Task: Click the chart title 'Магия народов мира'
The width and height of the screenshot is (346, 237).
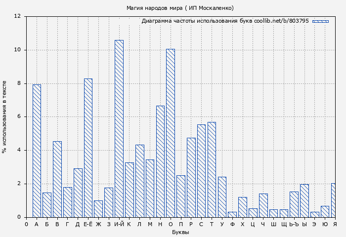Action: pyautogui.click(x=180, y=8)
